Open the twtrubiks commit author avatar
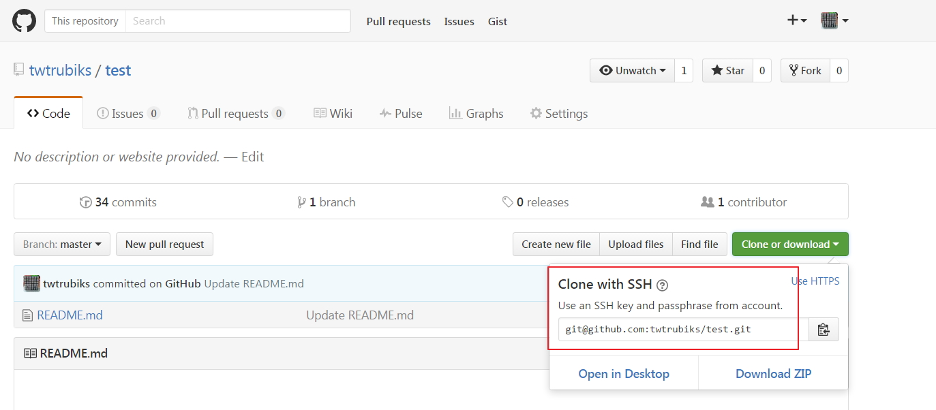 31,283
